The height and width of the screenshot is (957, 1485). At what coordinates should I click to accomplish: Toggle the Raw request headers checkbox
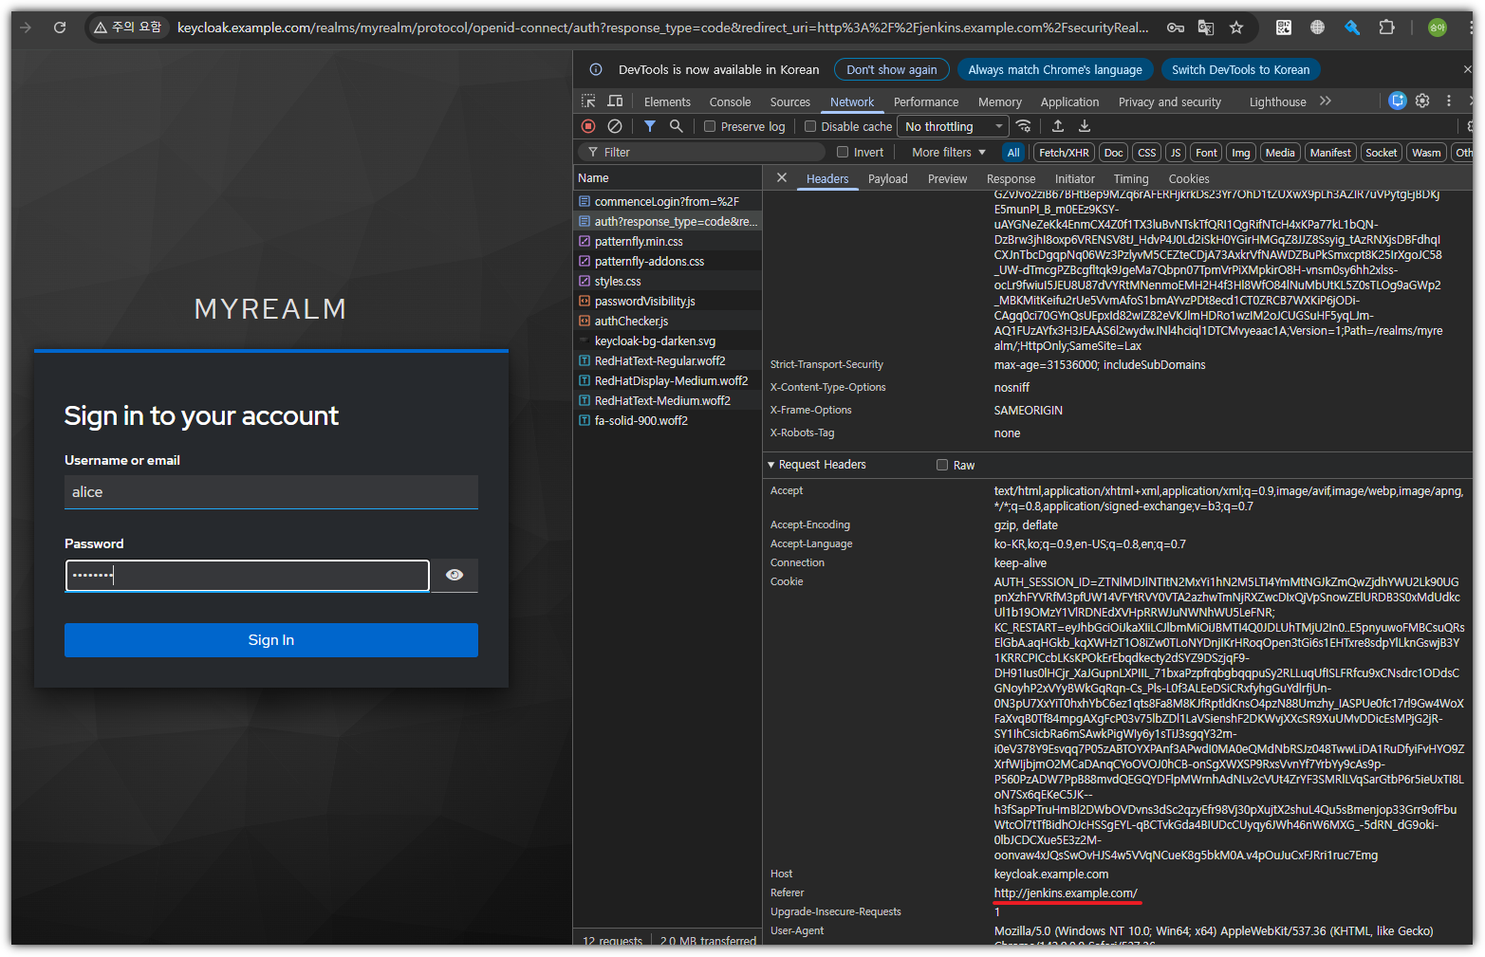[942, 465]
